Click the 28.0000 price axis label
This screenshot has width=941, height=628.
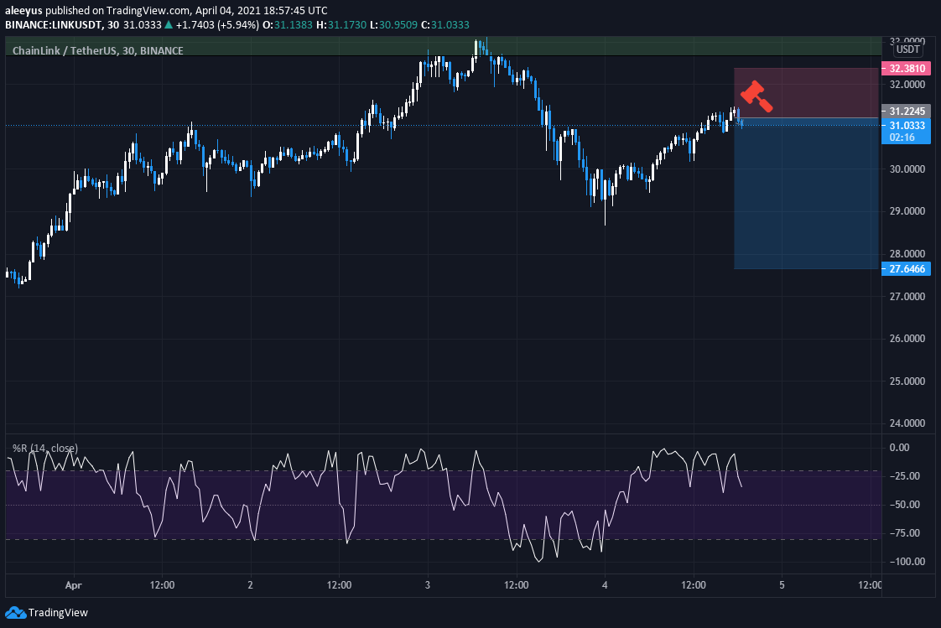click(x=907, y=254)
